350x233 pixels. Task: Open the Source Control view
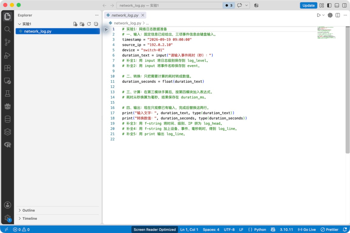(x=7, y=42)
